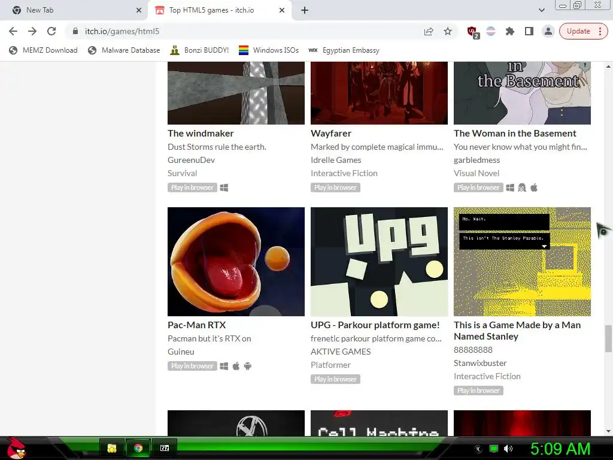Open Stanwixbuster author page

(480, 363)
